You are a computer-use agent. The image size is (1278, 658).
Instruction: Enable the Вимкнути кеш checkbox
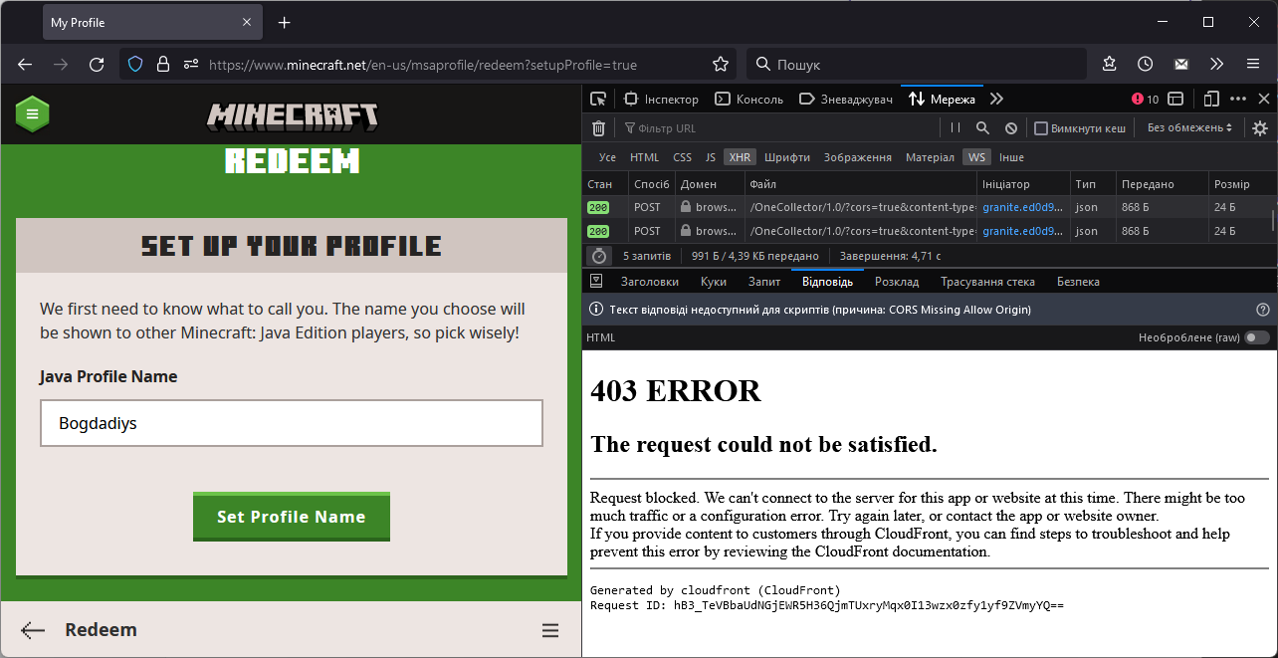1041,127
